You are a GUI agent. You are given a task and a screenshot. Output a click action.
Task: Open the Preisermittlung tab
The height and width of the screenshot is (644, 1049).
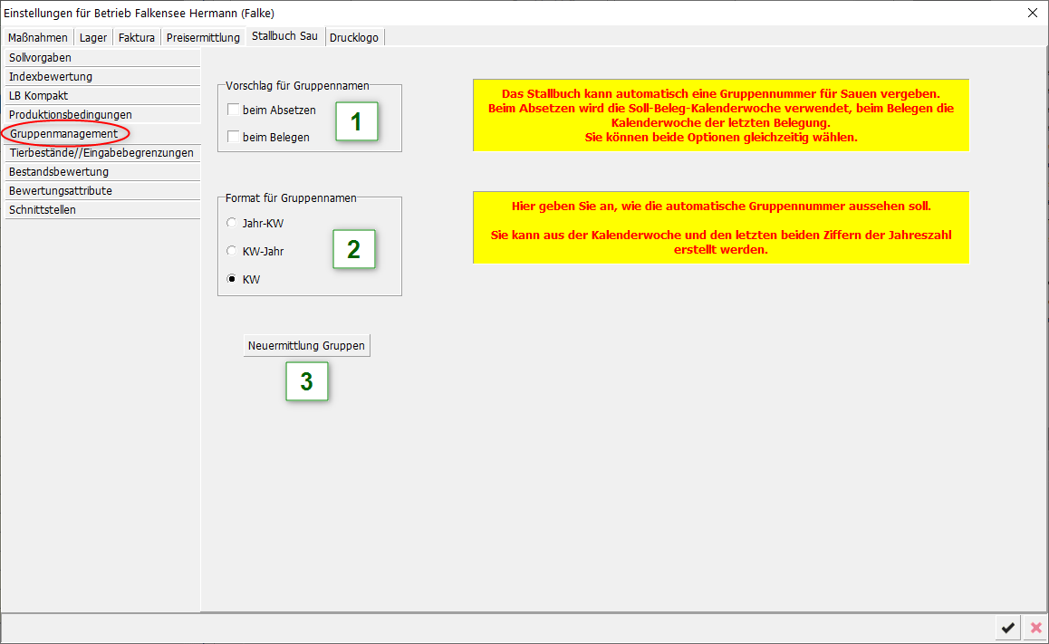pos(203,37)
